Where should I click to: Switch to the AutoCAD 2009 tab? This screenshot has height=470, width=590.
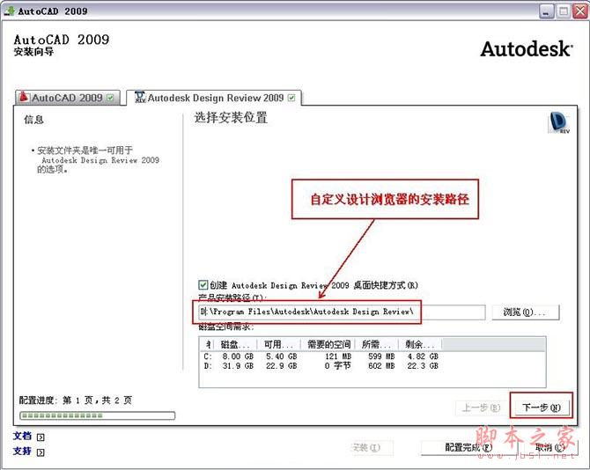click(68, 98)
